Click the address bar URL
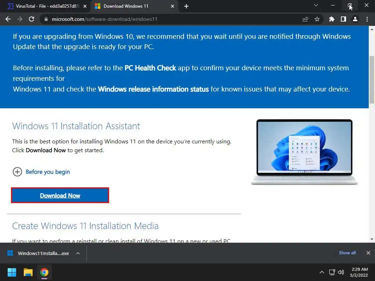 pyautogui.click(x=104, y=19)
